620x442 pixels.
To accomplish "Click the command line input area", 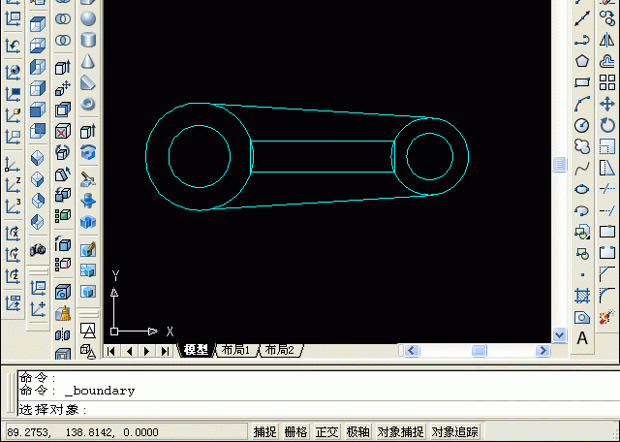I will coord(291,410).
